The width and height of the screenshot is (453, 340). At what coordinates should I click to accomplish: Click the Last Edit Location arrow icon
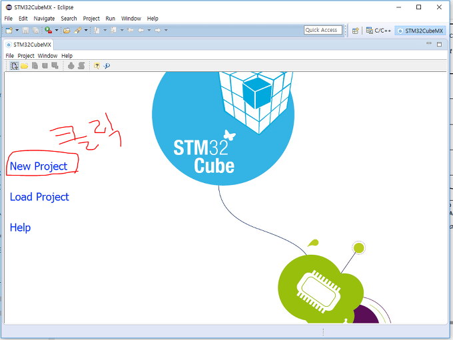(131, 30)
